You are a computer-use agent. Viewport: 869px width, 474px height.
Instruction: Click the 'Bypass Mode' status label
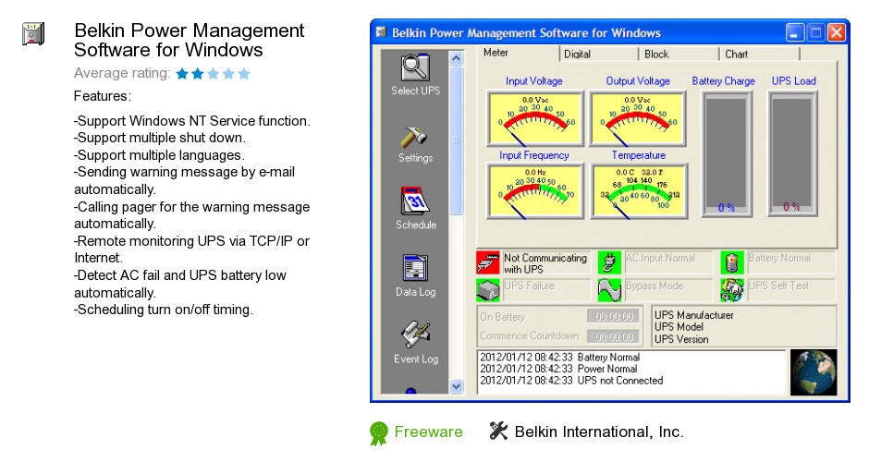(655, 286)
